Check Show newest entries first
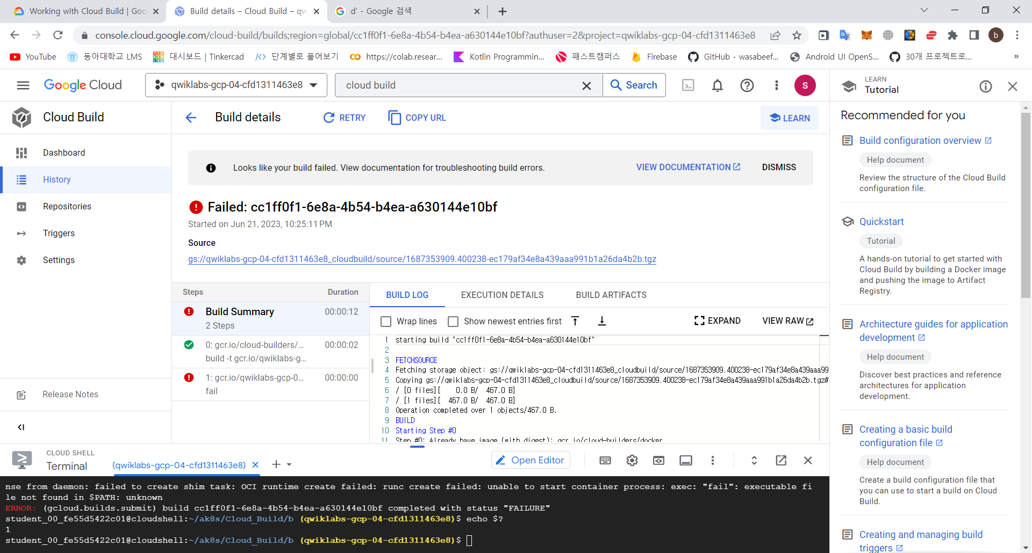The height and width of the screenshot is (553, 1032). pyautogui.click(x=453, y=322)
